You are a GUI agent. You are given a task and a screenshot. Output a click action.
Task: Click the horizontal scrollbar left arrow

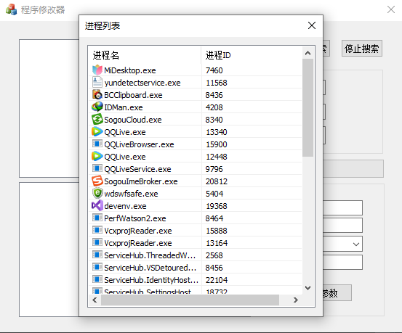coord(95,300)
